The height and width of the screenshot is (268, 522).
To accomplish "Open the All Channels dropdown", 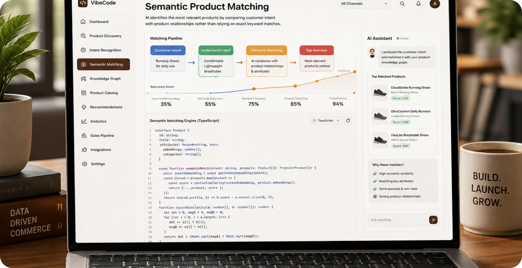I will point(364,4).
